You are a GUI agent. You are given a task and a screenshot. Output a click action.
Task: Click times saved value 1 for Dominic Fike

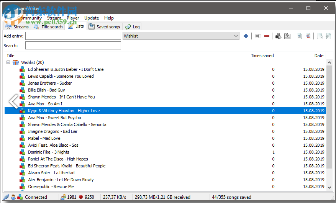coord(274,152)
